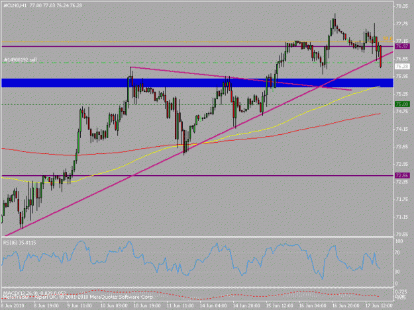The height and width of the screenshot is (310, 414).
Task: Select the purple horizontal line at 72.56
Action: tap(197, 175)
